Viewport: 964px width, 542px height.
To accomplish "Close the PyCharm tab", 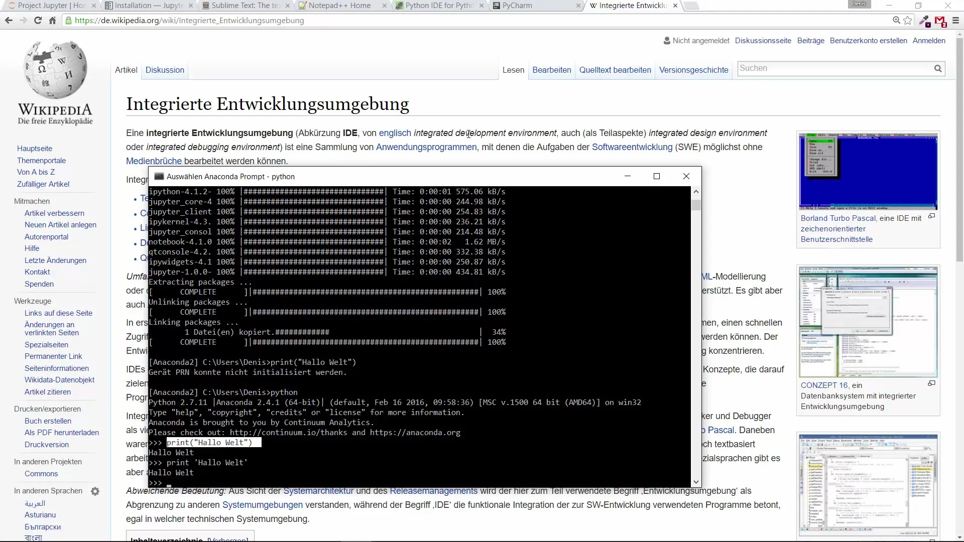I will [578, 6].
